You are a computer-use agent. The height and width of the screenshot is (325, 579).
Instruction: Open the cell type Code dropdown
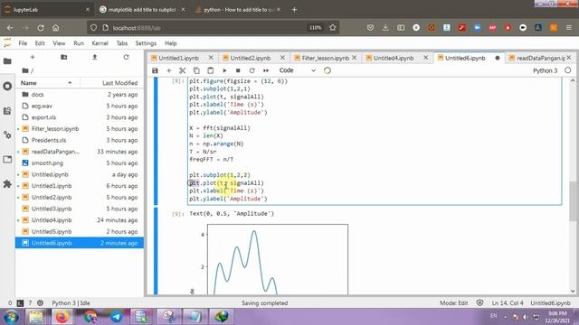click(x=298, y=70)
